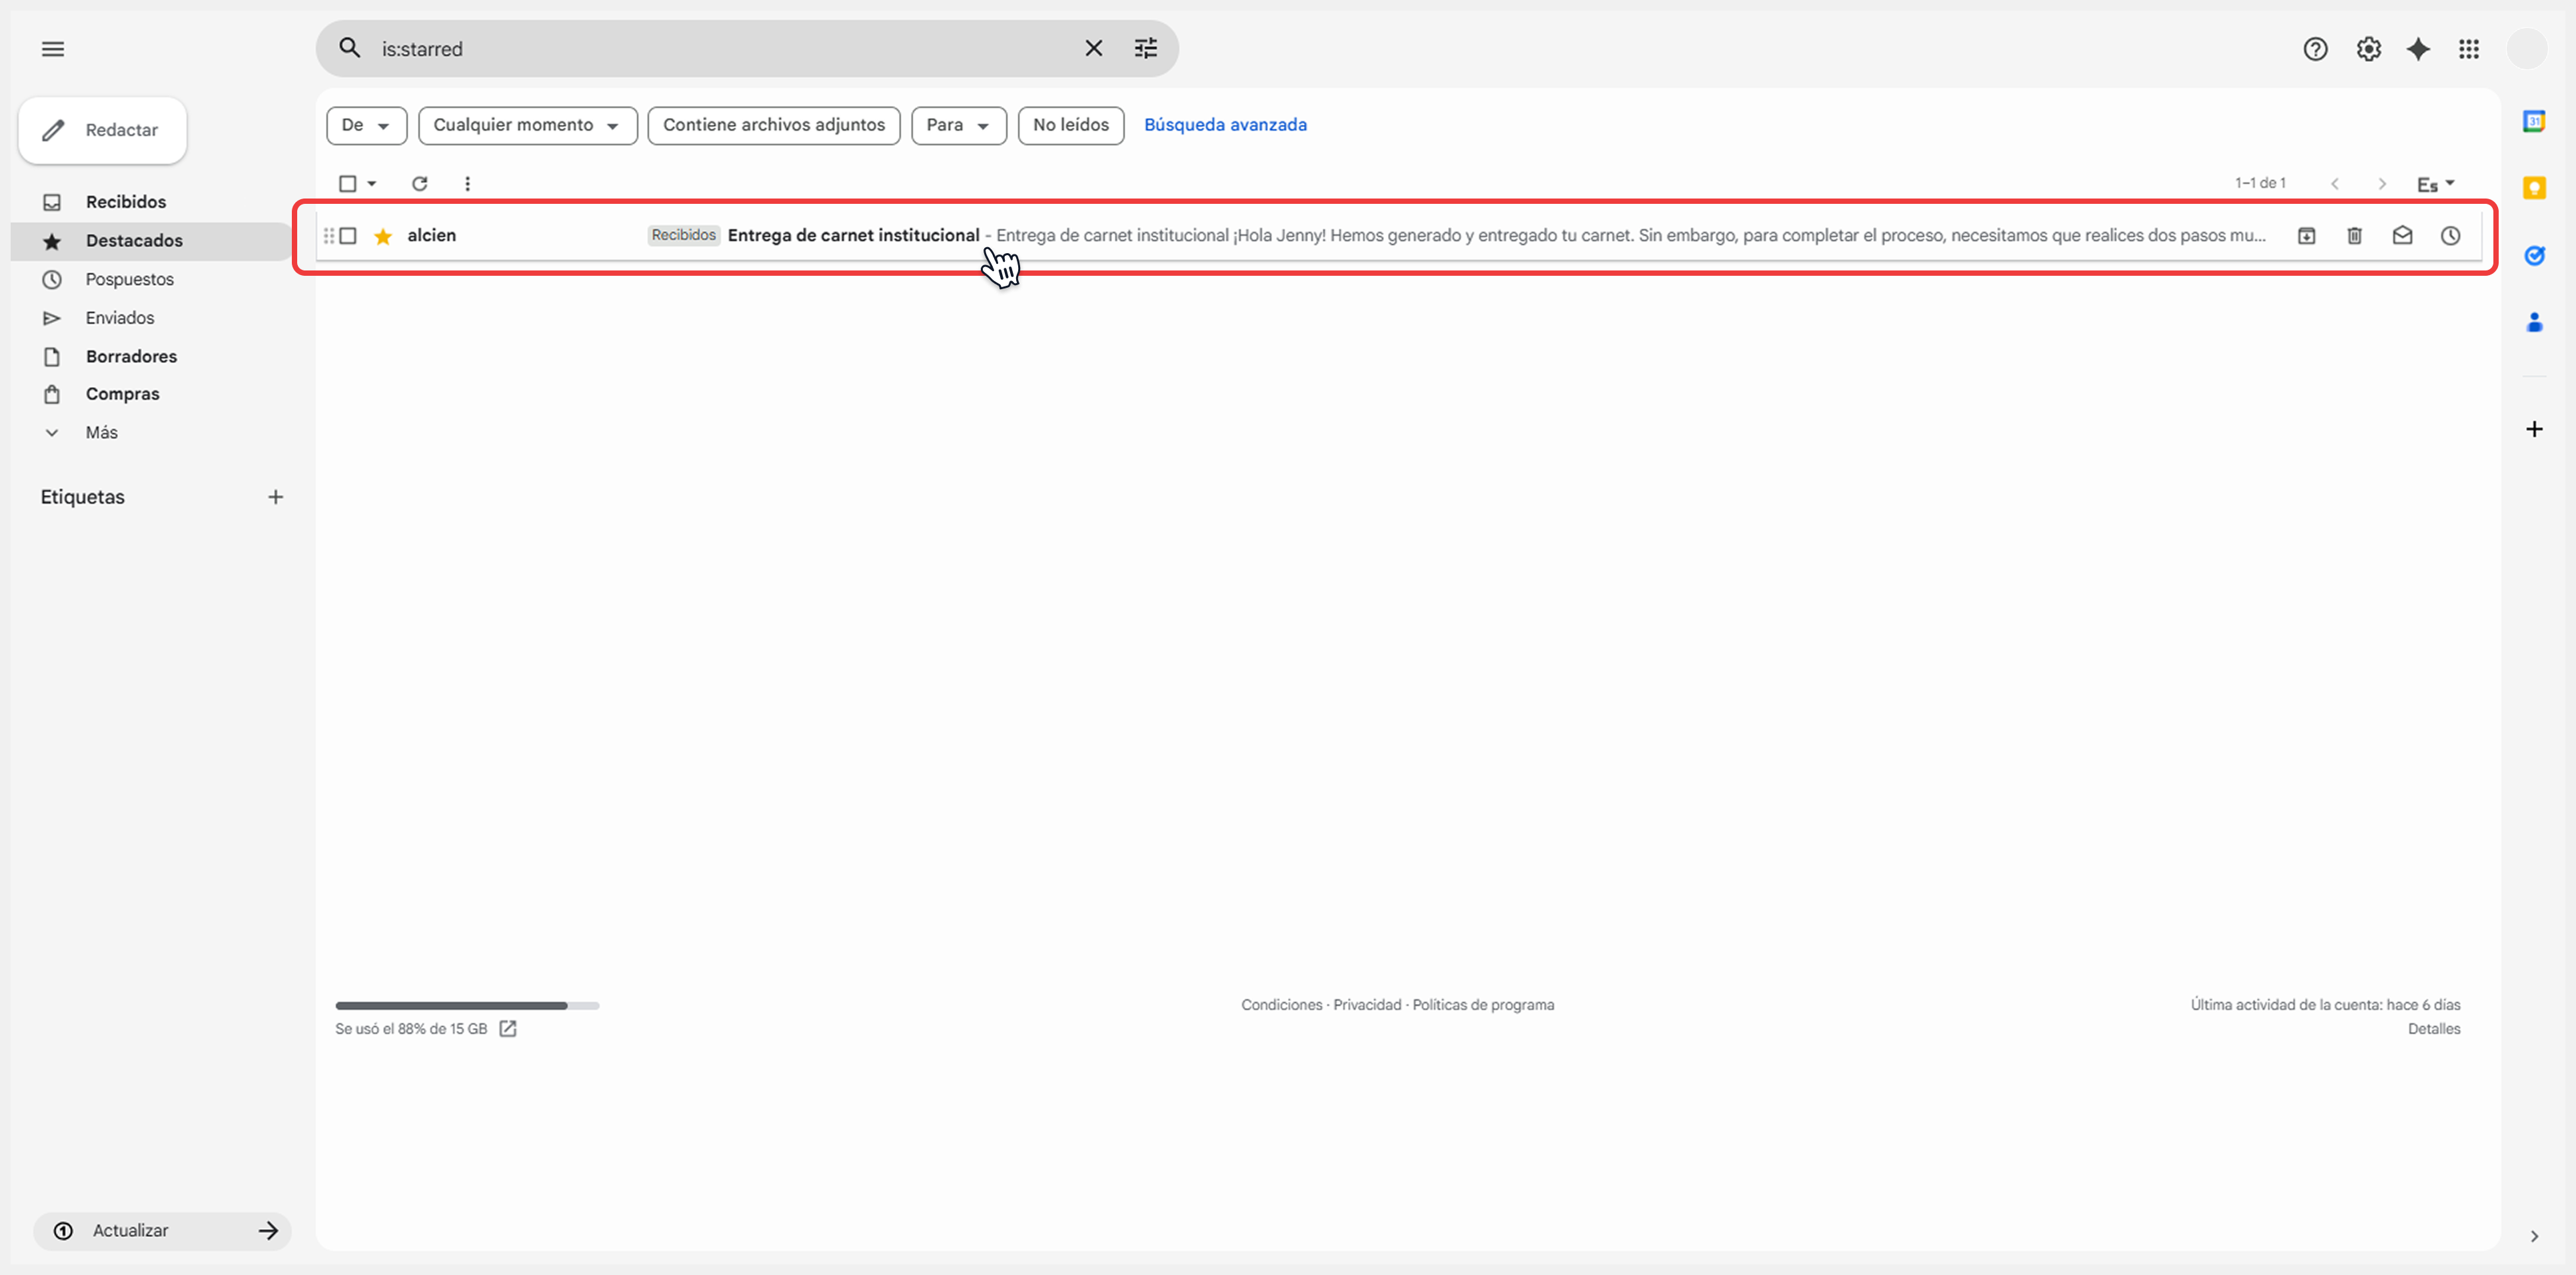Refresh the email list
Viewport: 2576px width, 1275px height.
coord(420,183)
